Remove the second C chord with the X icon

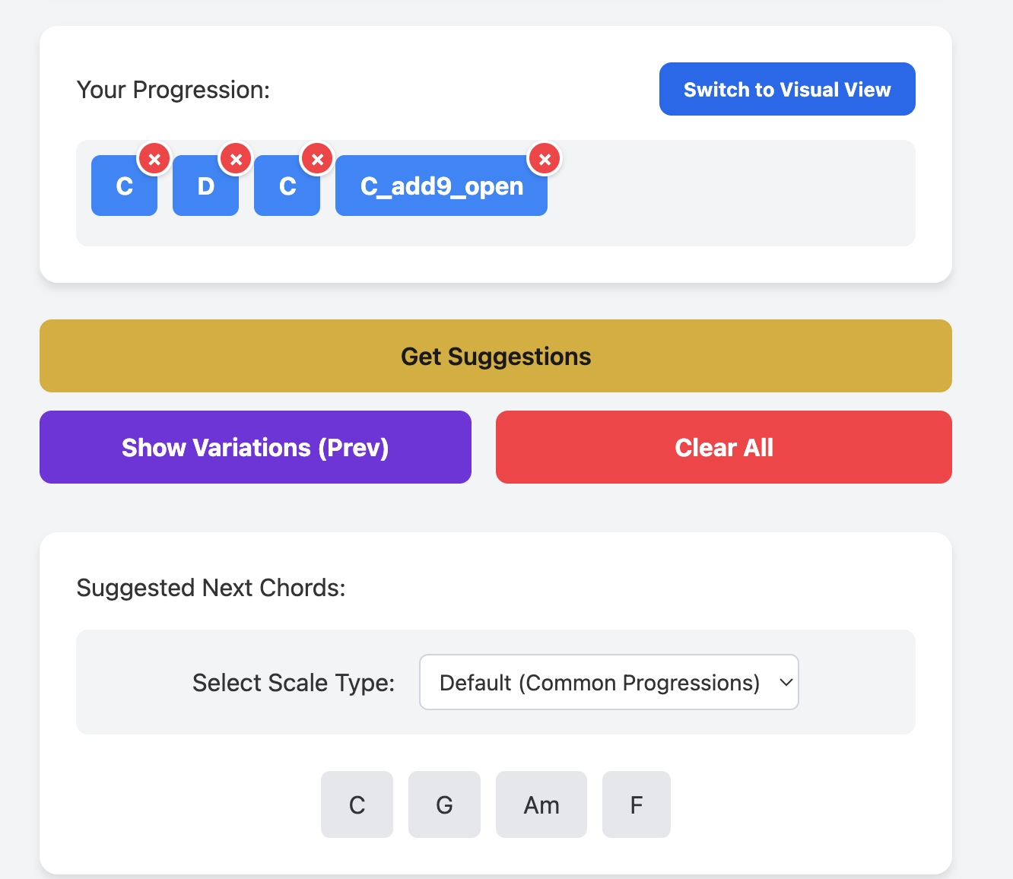coord(318,158)
